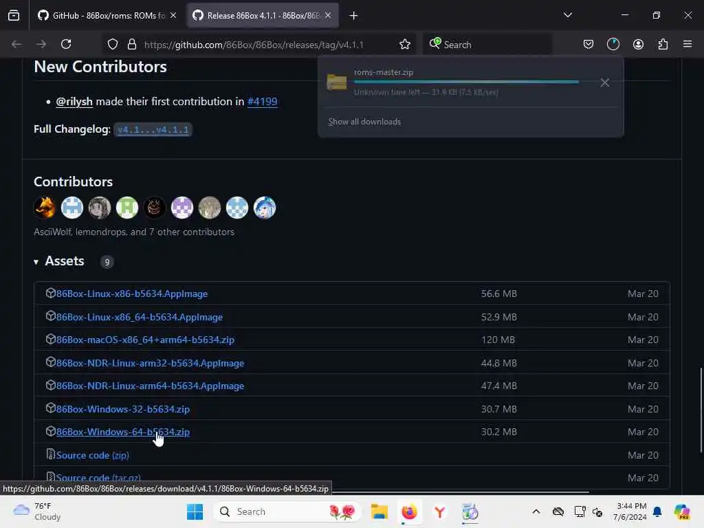This screenshot has height=528, width=704.
Task: Click the Firefox Search box
Action: point(487,45)
